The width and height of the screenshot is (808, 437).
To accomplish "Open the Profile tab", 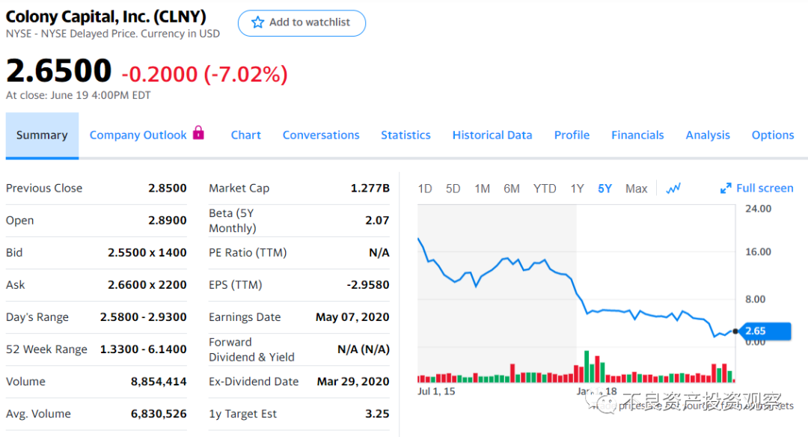I will point(572,135).
